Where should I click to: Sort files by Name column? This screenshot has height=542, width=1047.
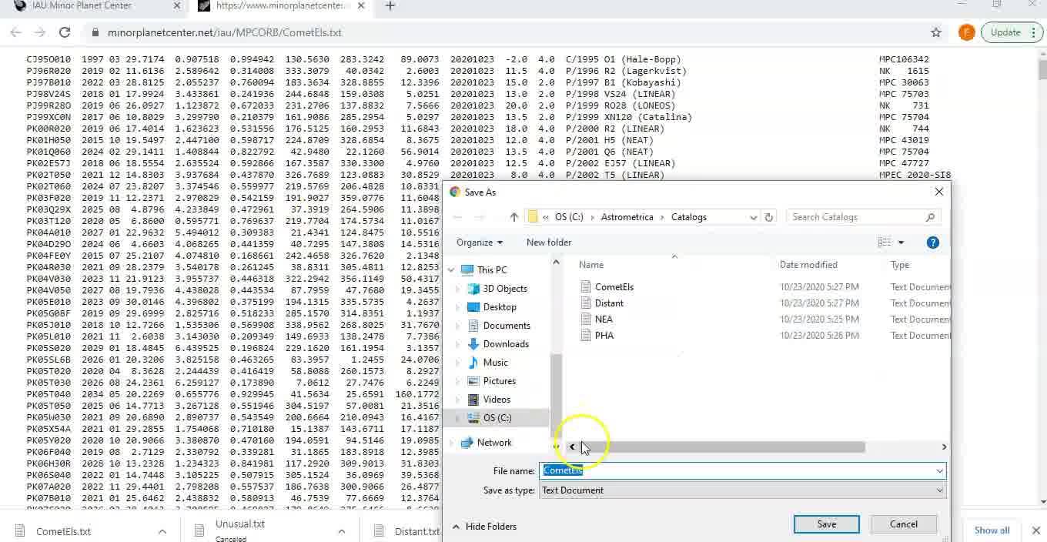(x=591, y=265)
